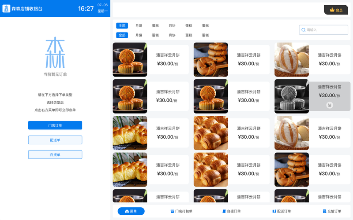Pick the croissant rolls thumbnail in the third row
Image resolution: width=353 pixels, height=220 pixels.
[x=211, y=133]
